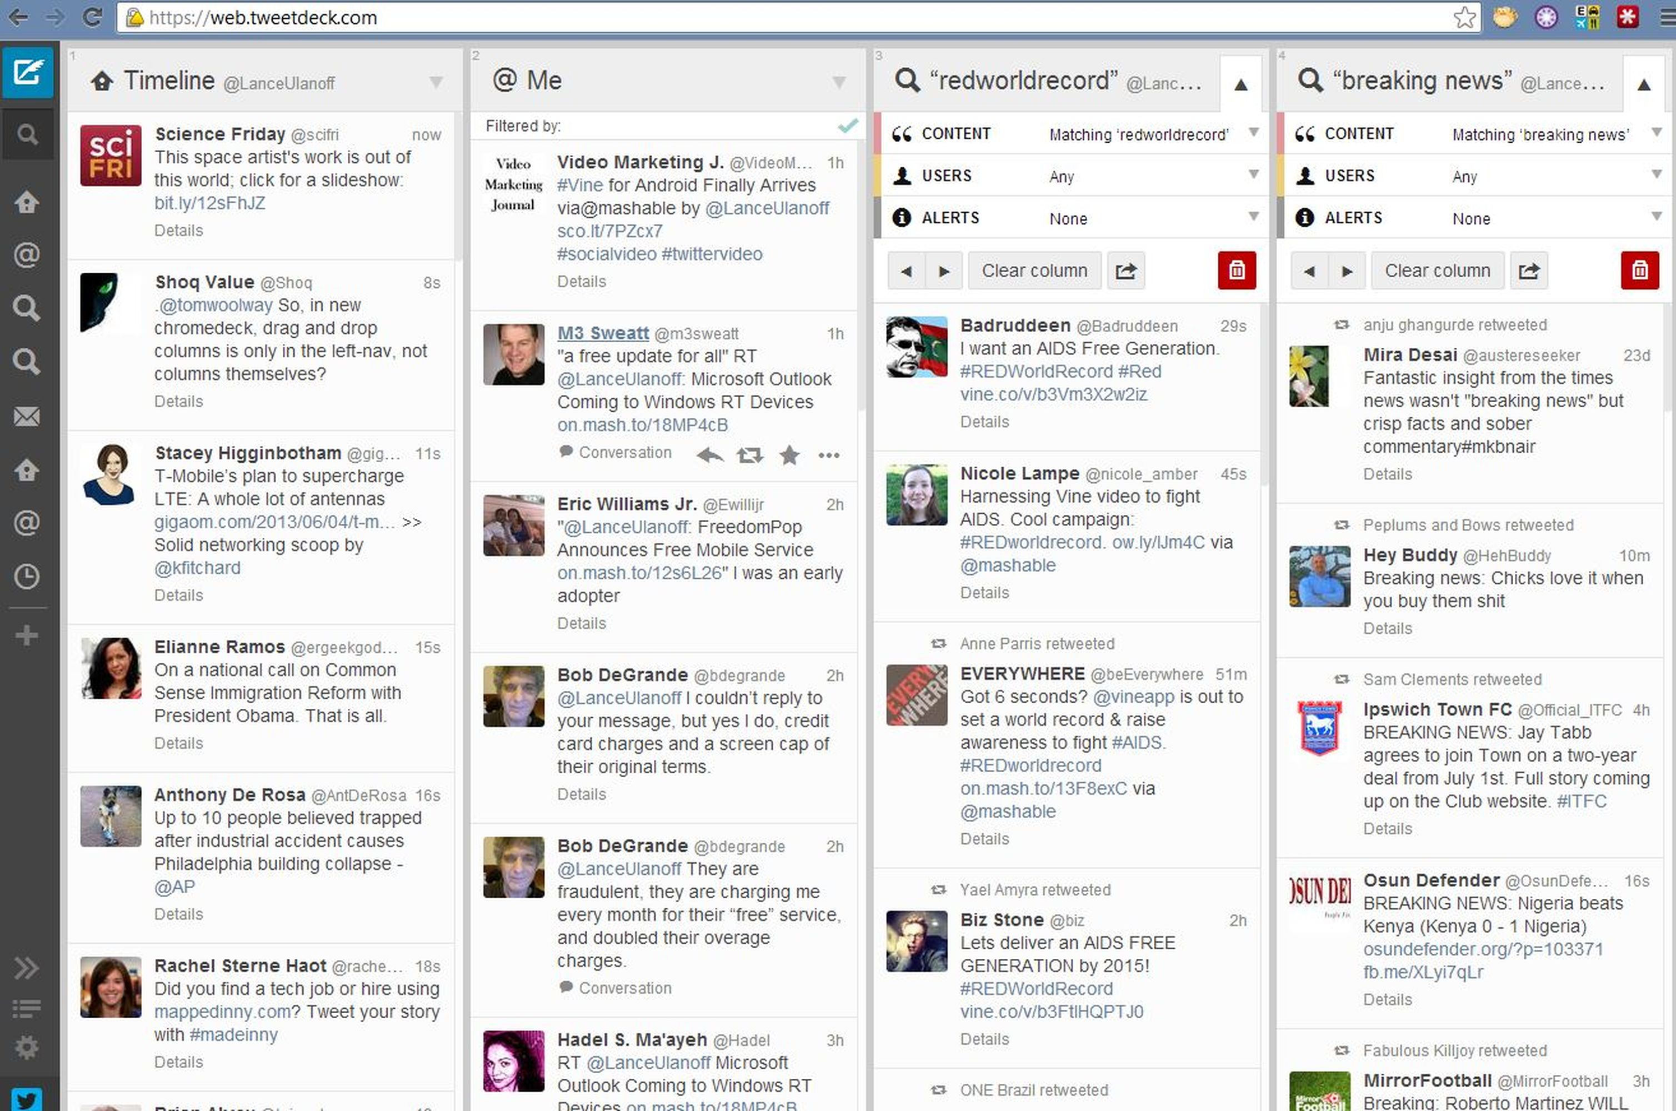Open more actions menu on M3 Sweatt's tweet
Viewport: 1676px width, 1111px height.
coord(829,456)
